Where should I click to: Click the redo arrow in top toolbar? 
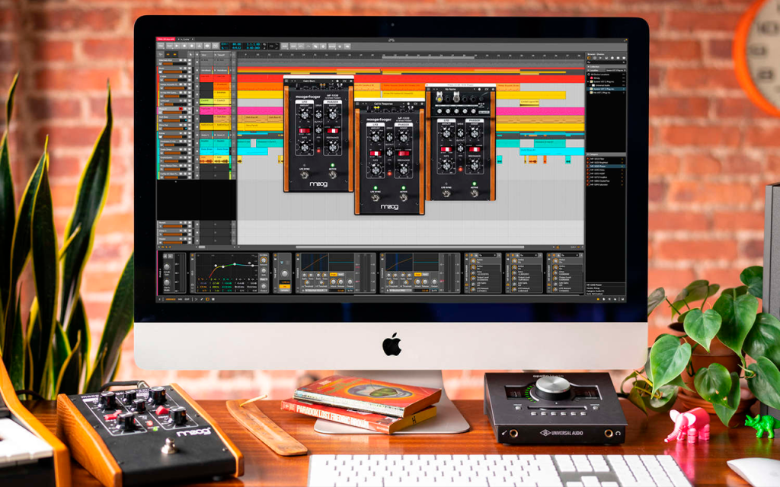click(308, 46)
